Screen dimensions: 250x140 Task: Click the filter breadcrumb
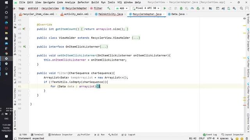tap(96, 8)
